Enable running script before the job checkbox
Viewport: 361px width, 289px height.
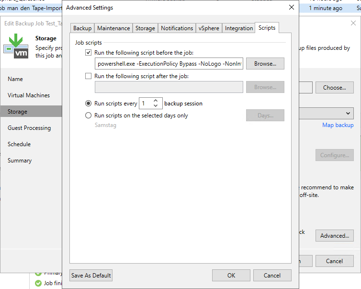(88, 52)
